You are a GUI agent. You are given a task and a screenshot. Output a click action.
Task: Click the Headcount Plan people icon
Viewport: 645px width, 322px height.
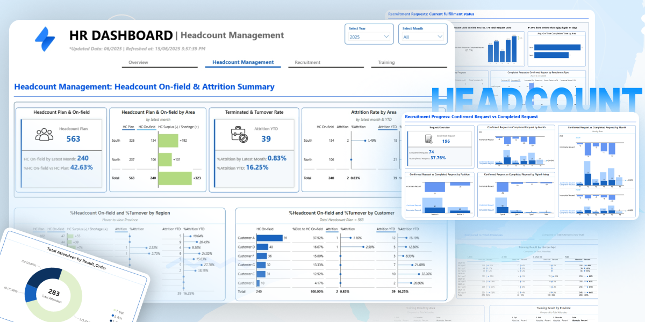coord(44,135)
